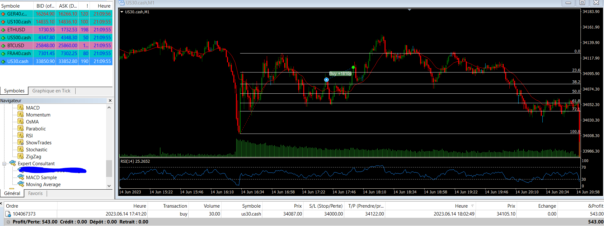Click the 100.0 Fibonacci level label
Screen dimensions: 604x226
575,131
